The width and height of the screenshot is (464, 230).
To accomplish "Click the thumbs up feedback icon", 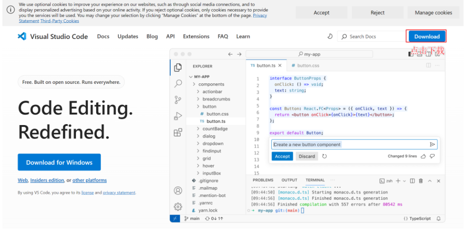I will pyautogui.click(x=423, y=156).
